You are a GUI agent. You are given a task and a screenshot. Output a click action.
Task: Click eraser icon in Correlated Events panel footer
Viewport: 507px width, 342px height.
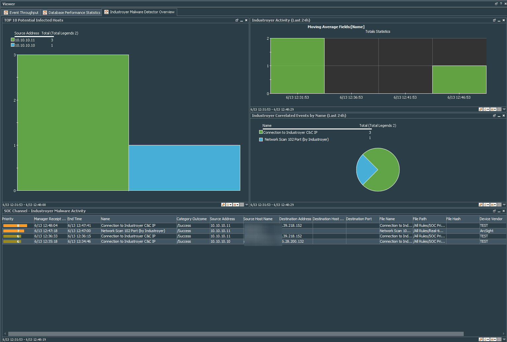(x=481, y=205)
